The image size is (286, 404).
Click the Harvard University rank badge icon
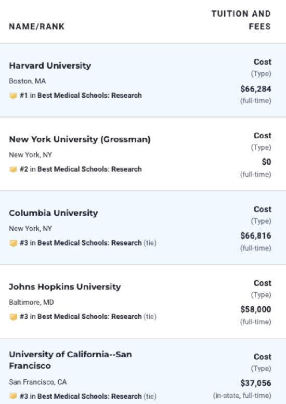pos(13,96)
